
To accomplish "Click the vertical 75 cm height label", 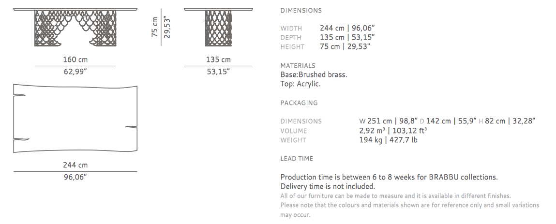I will pyautogui.click(x=155, y=27).
